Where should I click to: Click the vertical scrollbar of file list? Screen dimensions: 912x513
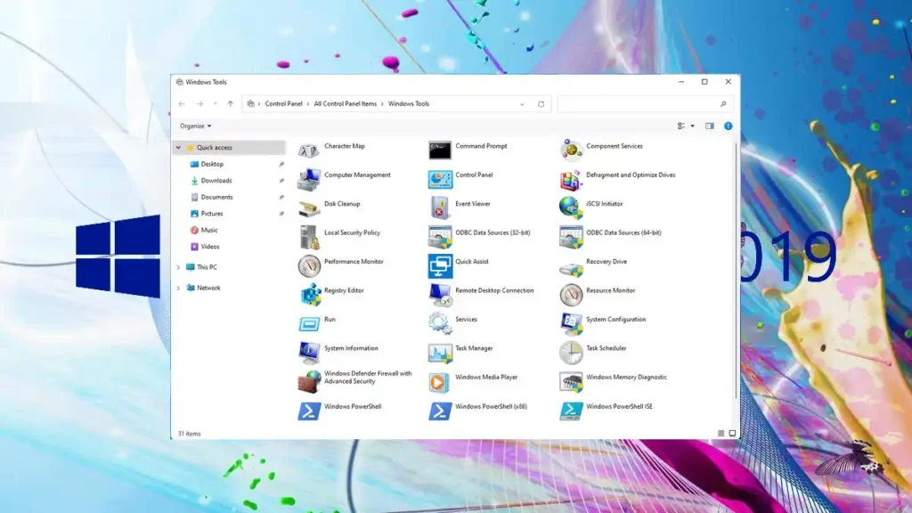point(737,271)
